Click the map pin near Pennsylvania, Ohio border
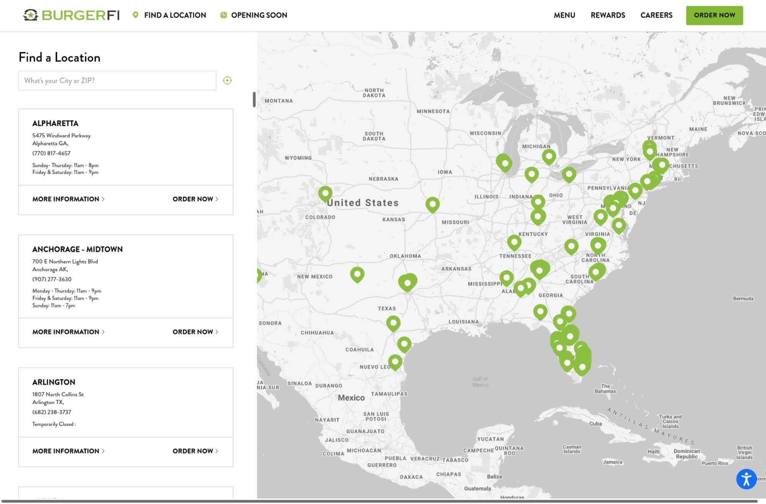Screen dimensions: 766x504 click(x=569, y=174)
